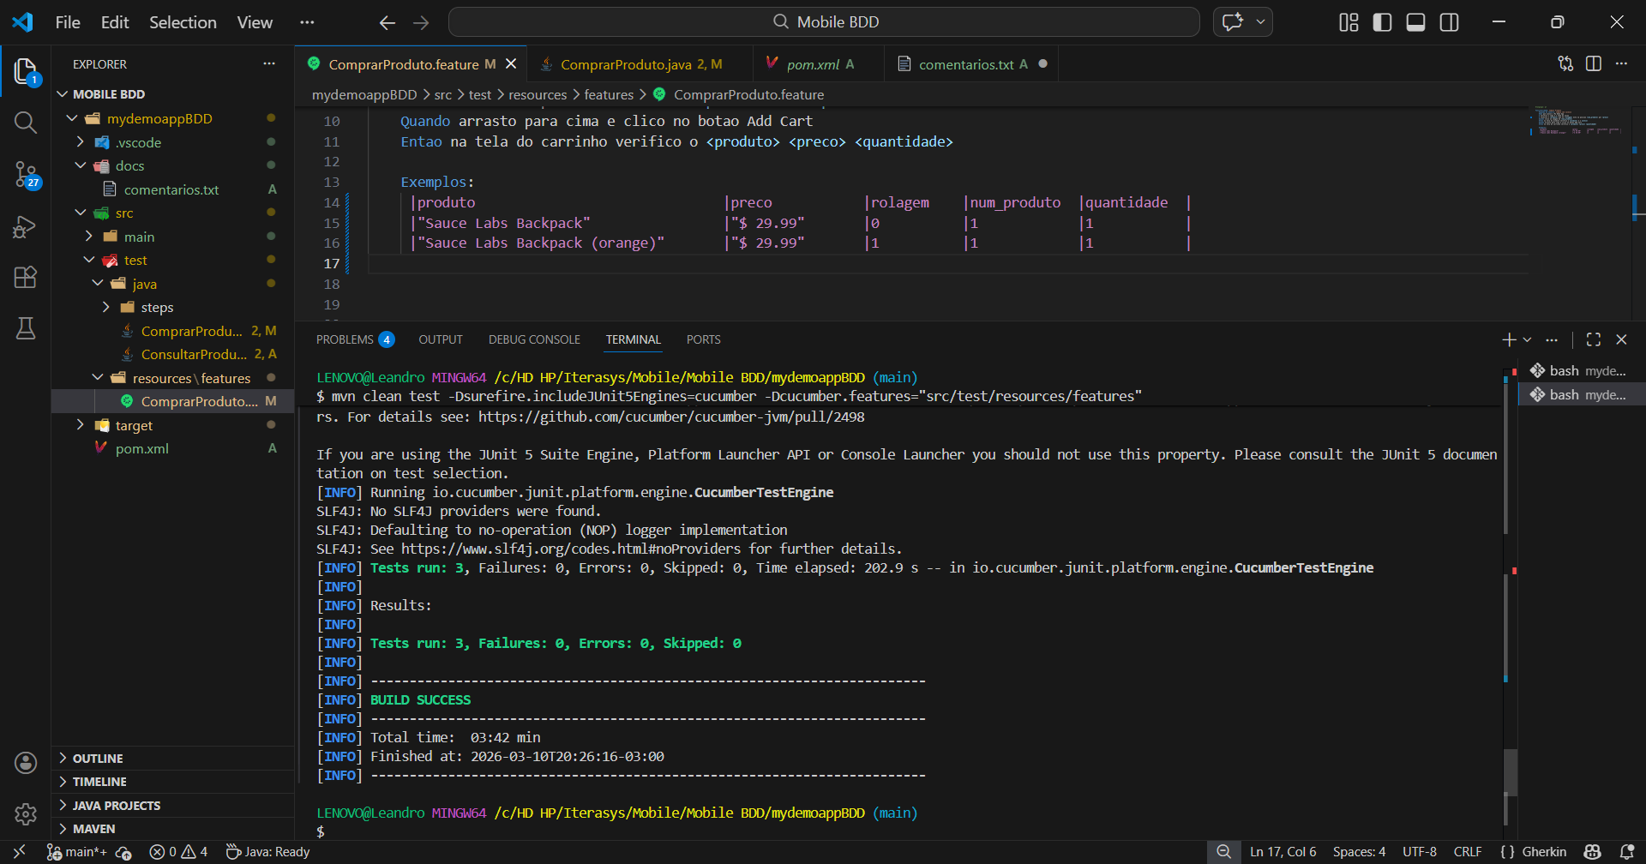Open Explorer views and more actions ellipsis
This screenshot has height=864, width=1646.
point(269,63)
